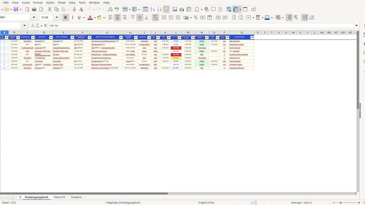365x205 pixels.
Task: Click Insert Pivot Table icon
Action: pos(189,9)
